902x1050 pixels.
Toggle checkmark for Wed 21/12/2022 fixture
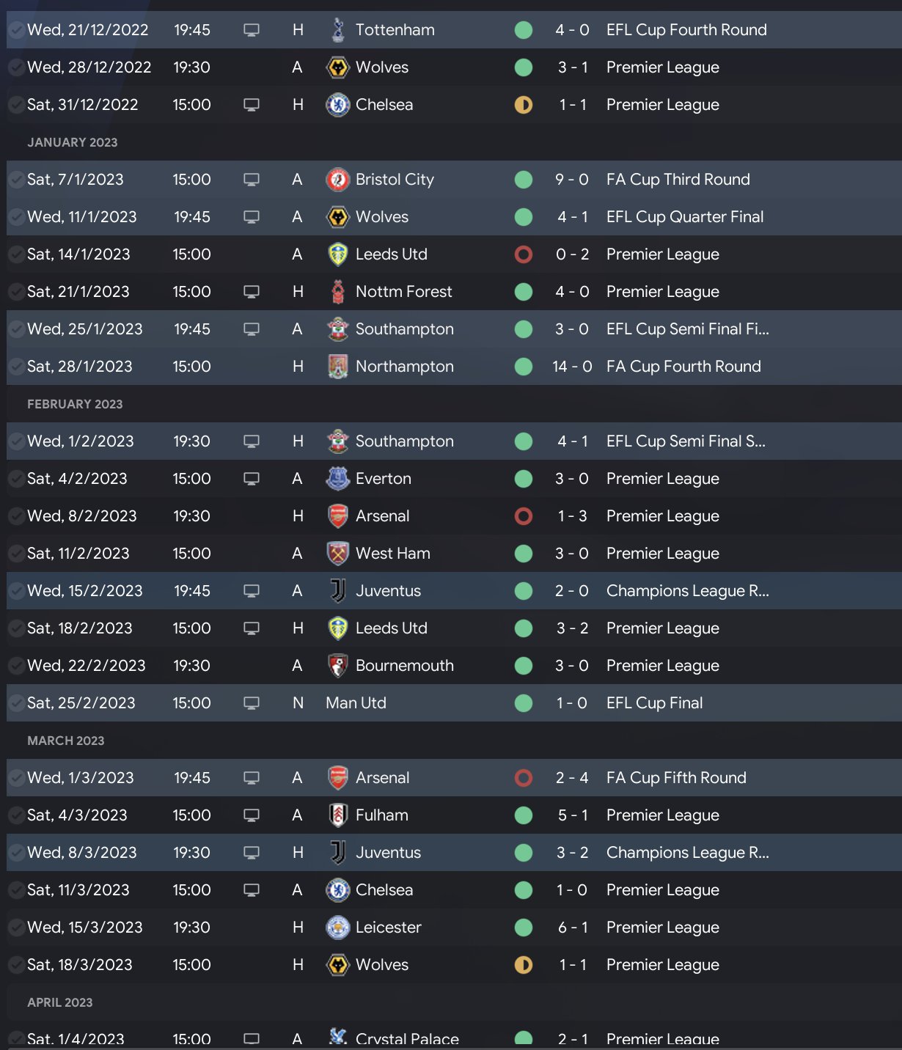pos(15,30)
